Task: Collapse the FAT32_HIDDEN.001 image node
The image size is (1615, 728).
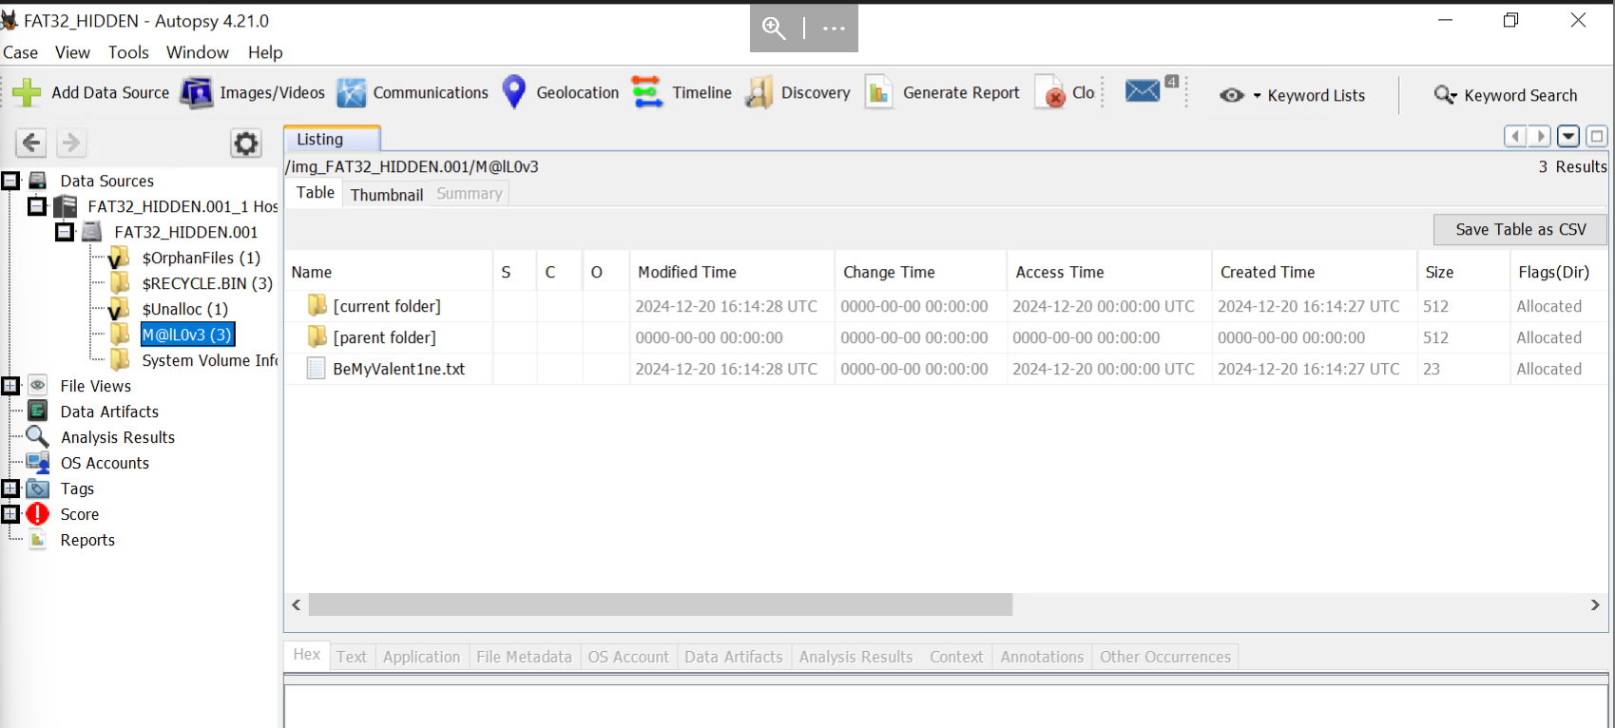Action: (65, 231)
